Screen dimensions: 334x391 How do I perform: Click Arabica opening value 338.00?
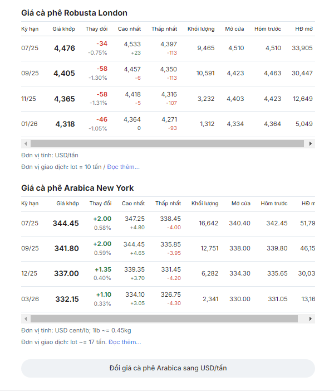pyautogui.click(x=240, y=248)
